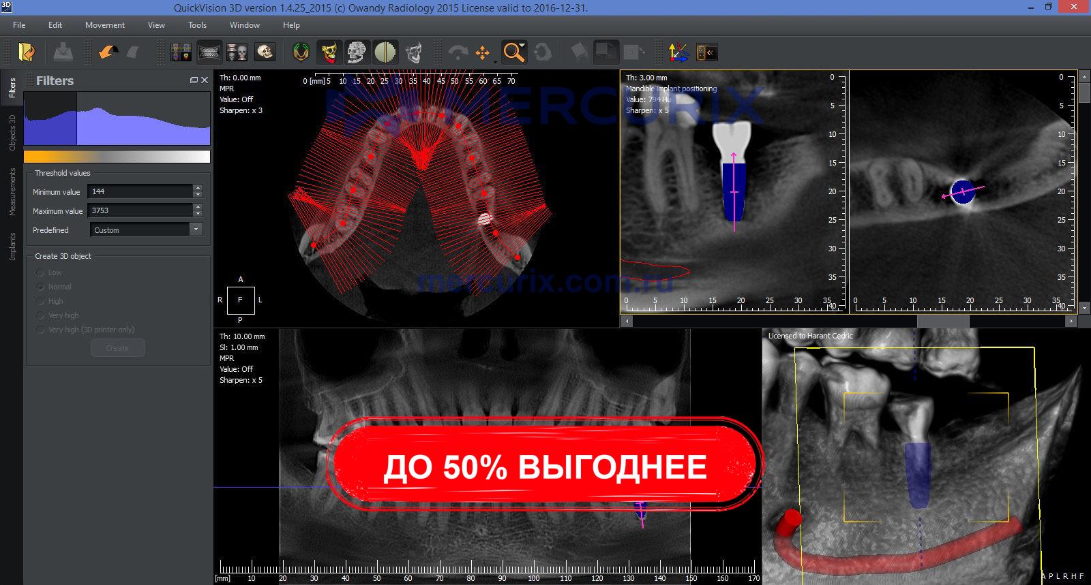Float the Filters panel with the undock icon
Screen dimensions: 1091x585
point(194,80)
